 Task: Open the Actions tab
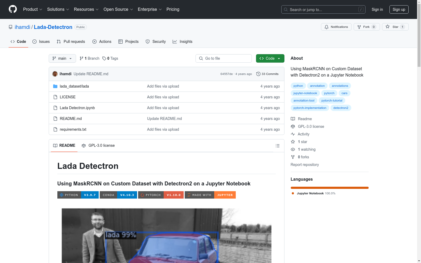[x=102, y=42]
